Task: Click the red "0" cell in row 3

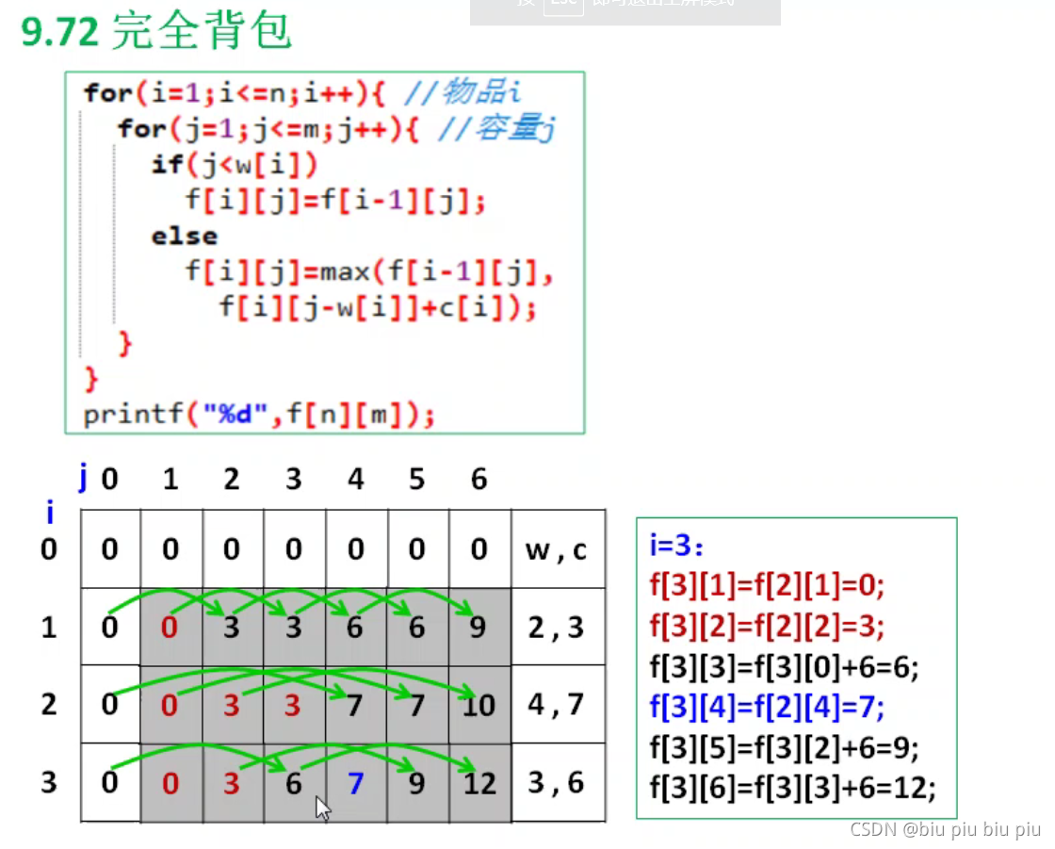Action: (x=170, y=782)
